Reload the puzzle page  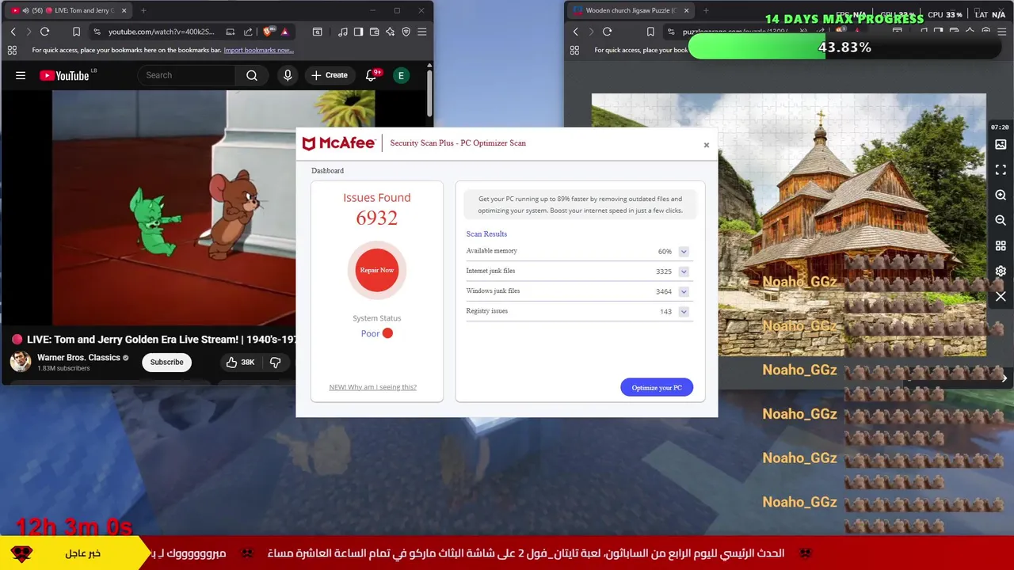(607, 32)
